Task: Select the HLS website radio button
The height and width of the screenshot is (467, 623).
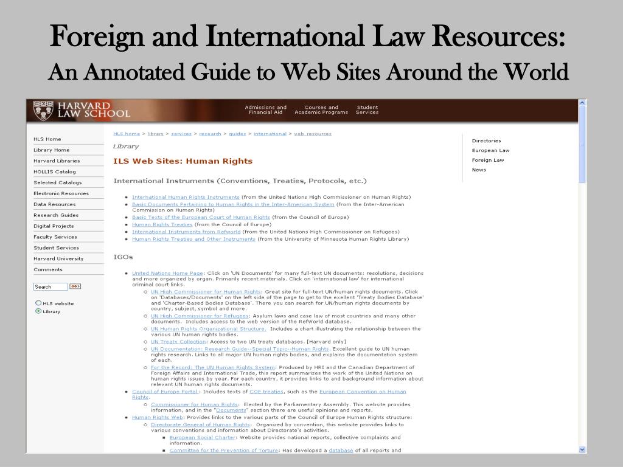Action: coord(38,303)
